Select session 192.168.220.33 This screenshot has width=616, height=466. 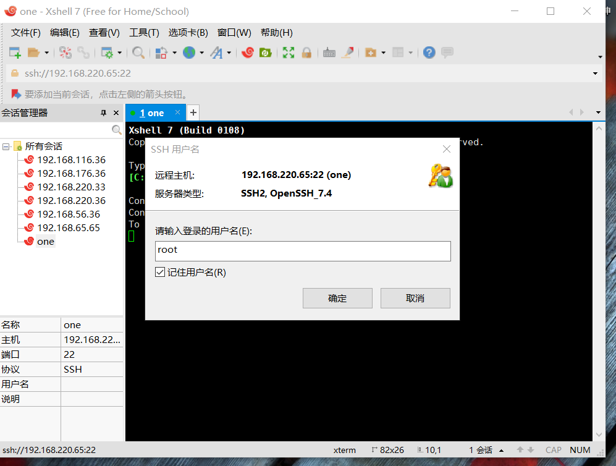[x=71, y=187]
